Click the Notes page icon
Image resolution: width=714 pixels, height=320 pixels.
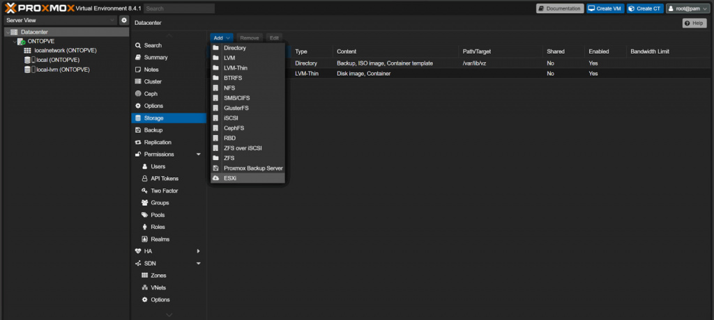click(138, 70)
